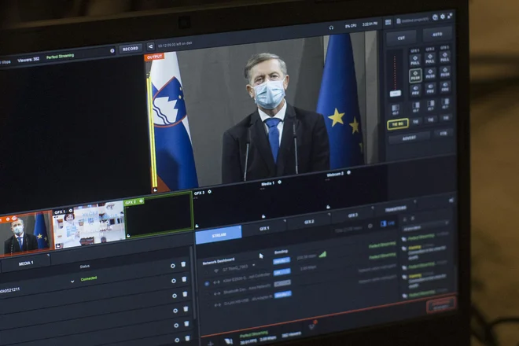
Task: Switch to the GFX 1 tab
Action: point(264,229)
